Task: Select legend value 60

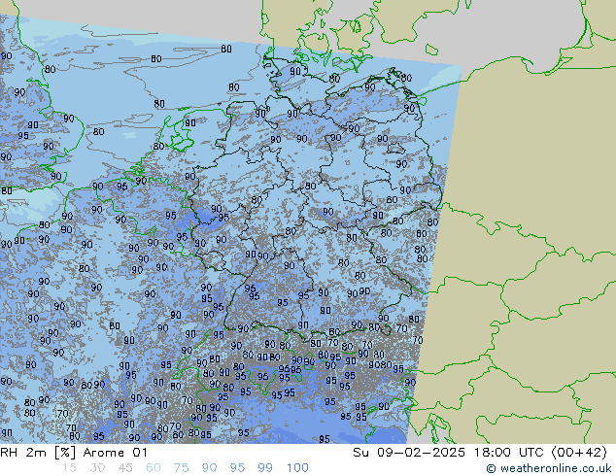Action: (154, 468)
